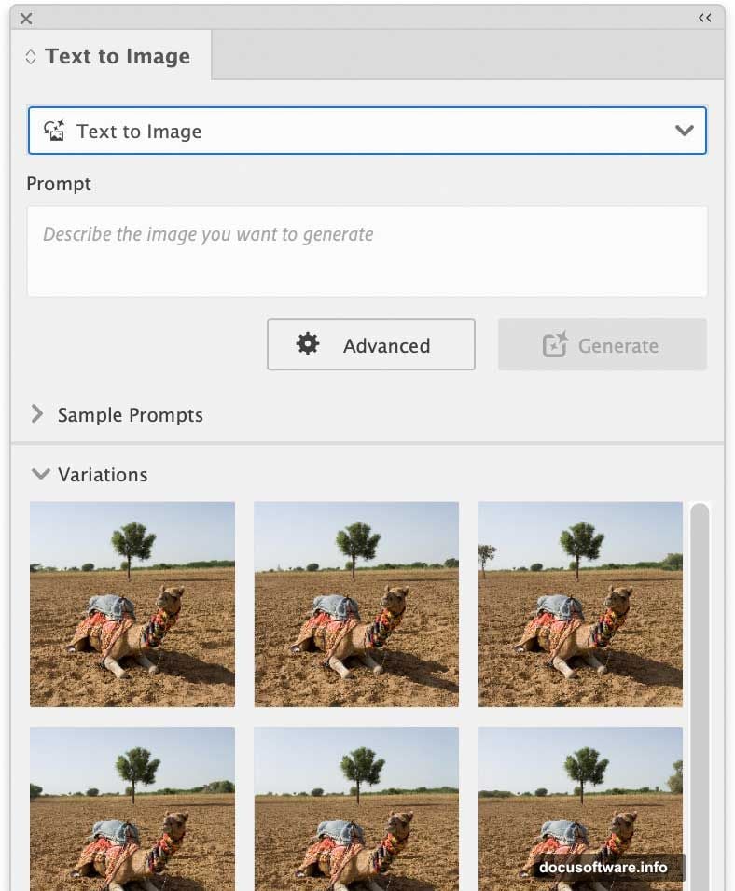Viewport: 735px width, 891px height.
Task: Click the dropdown chevron arrow
Action: 685,131
